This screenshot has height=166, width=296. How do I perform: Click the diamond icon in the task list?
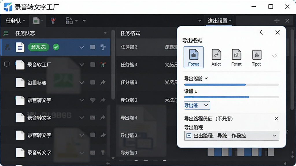92,100
